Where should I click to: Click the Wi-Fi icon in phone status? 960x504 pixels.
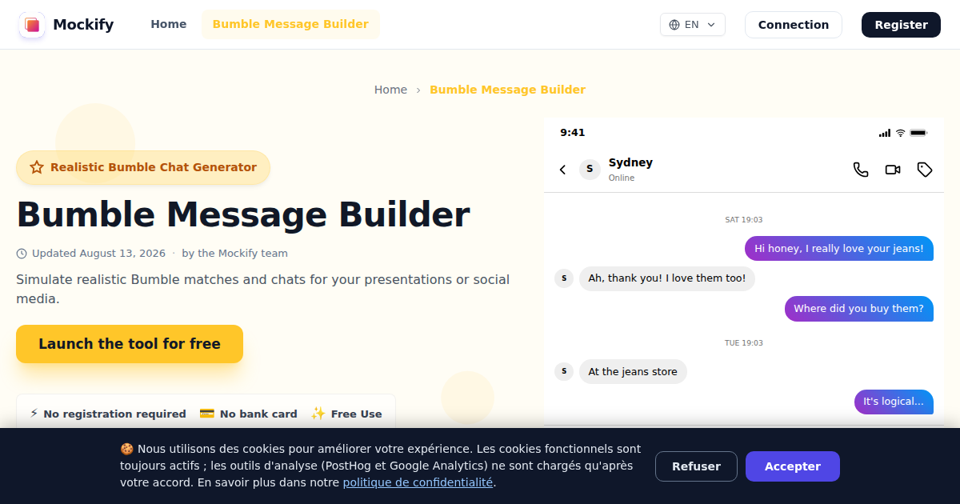pyautogui.click(x=900, y=133)
